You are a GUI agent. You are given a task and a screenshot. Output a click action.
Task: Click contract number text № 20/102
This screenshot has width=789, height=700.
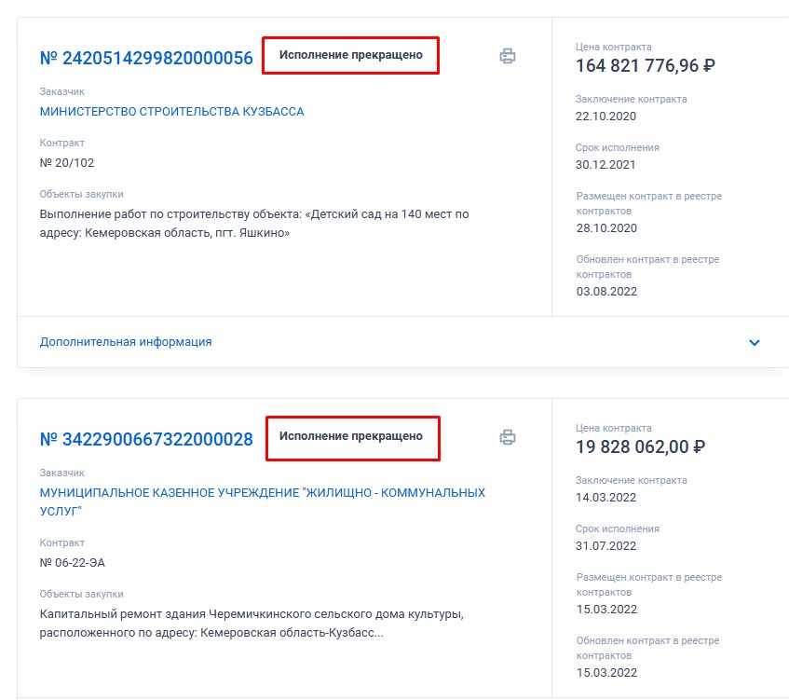pos(67,163)
